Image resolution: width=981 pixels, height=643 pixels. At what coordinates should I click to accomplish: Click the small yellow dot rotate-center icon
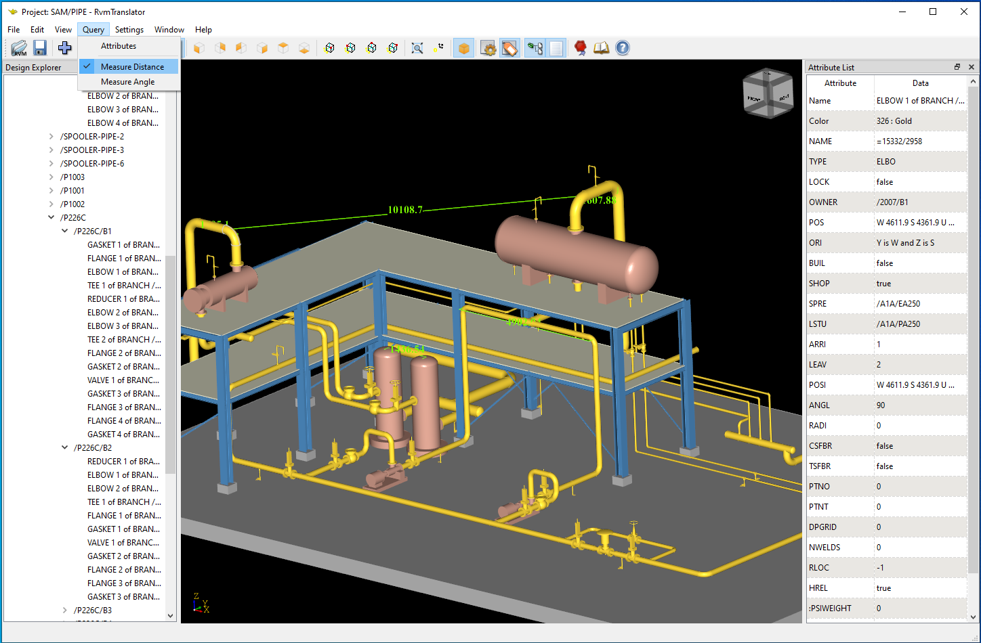pyautogui.click(x=439, y=47)
